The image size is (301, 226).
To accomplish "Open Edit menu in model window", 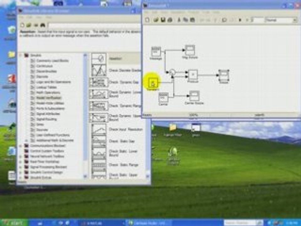I will coord(155,12).
